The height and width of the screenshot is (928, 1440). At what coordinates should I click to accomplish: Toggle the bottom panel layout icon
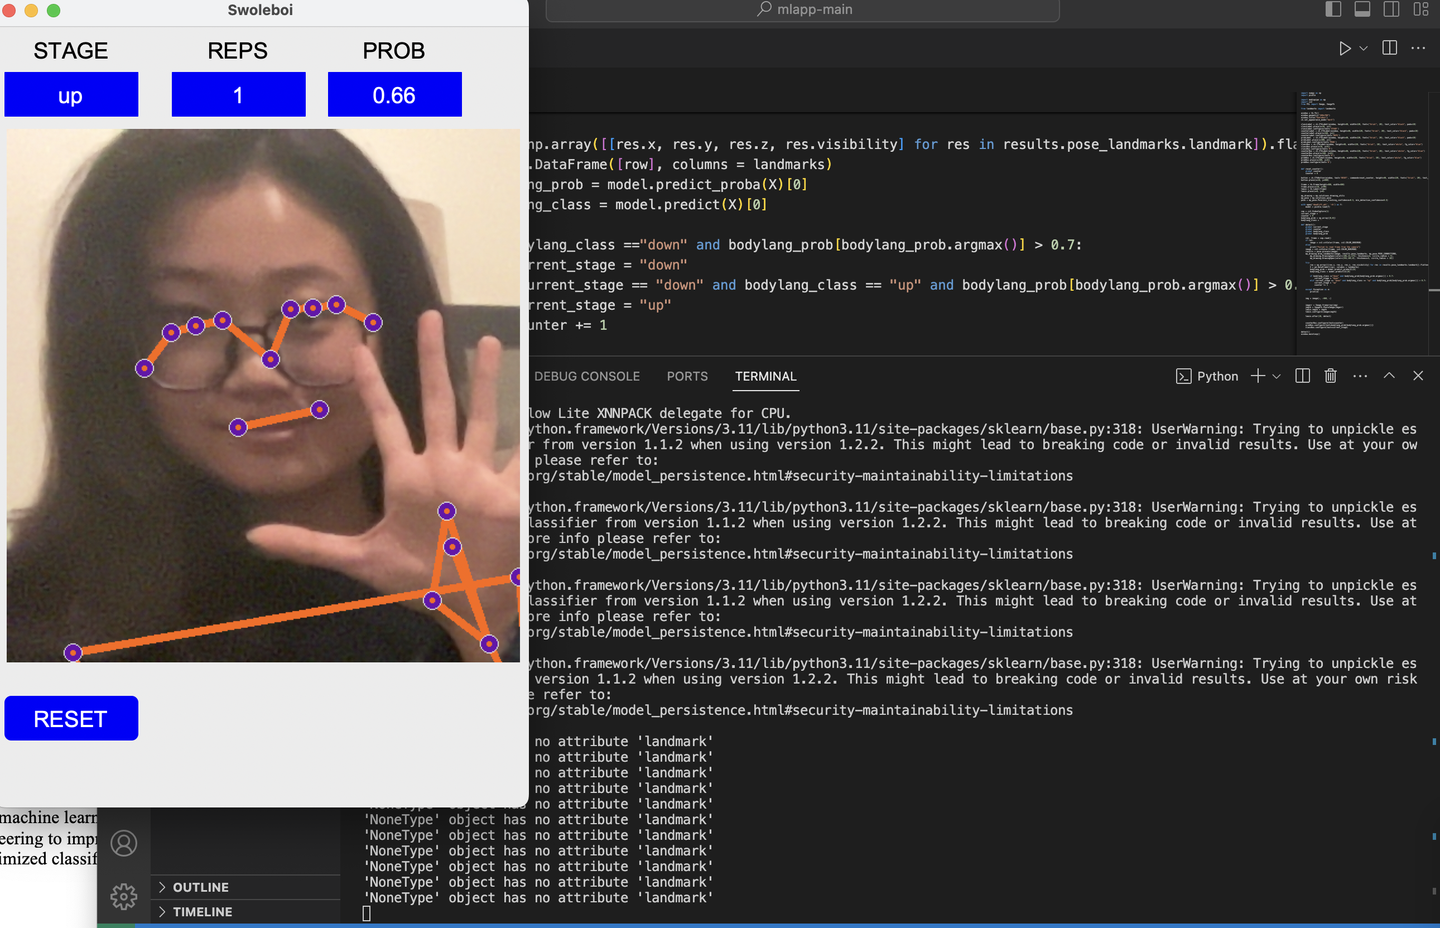(x=1362, y=9)
